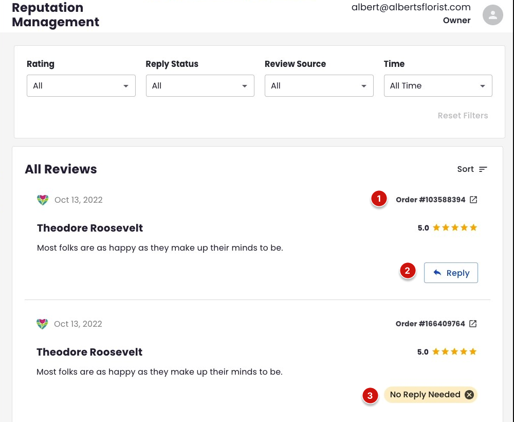Click reviewer name on Order #166409764 review

click(x=89, y=352)
